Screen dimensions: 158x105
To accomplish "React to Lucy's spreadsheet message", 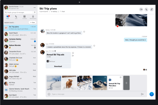I will [94, 46].
